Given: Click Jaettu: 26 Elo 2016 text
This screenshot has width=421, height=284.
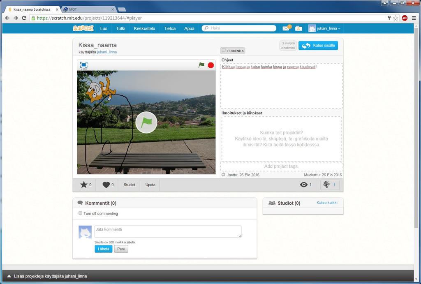Looking at the screenshot, I should point(243,175).
